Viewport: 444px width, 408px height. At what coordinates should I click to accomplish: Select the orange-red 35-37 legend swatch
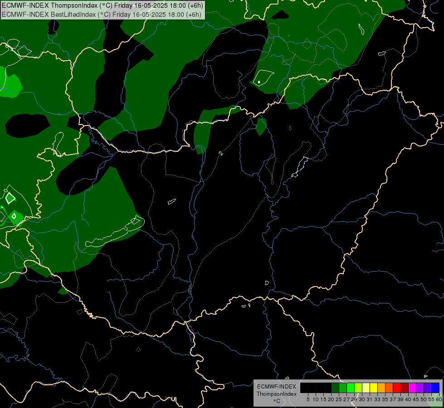[x=389, y=388]
